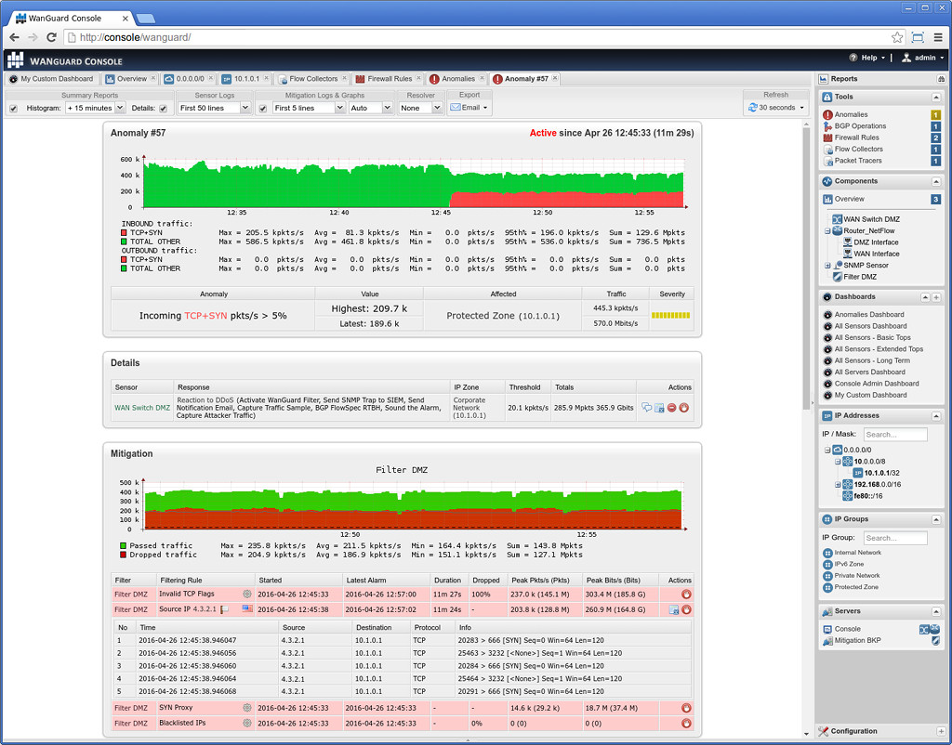Add a new dashboard with the plus button
The image size is (952, 745).
(936, 297)
